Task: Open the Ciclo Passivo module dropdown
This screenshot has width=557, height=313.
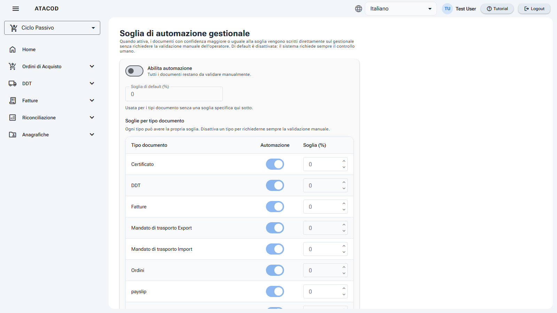Action: pyautogui.click(x=52, y=28)
